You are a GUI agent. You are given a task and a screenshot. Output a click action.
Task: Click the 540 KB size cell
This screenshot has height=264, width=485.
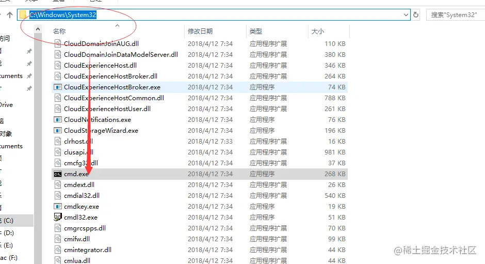click(x=335, y=195)
